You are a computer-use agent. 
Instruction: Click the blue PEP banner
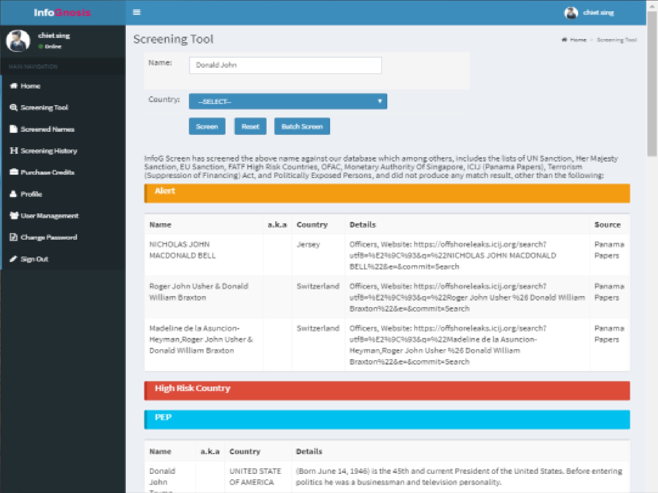[387, 419]
